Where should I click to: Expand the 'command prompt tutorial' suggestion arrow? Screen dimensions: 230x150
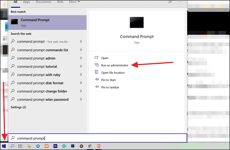[x=81, y=67]
